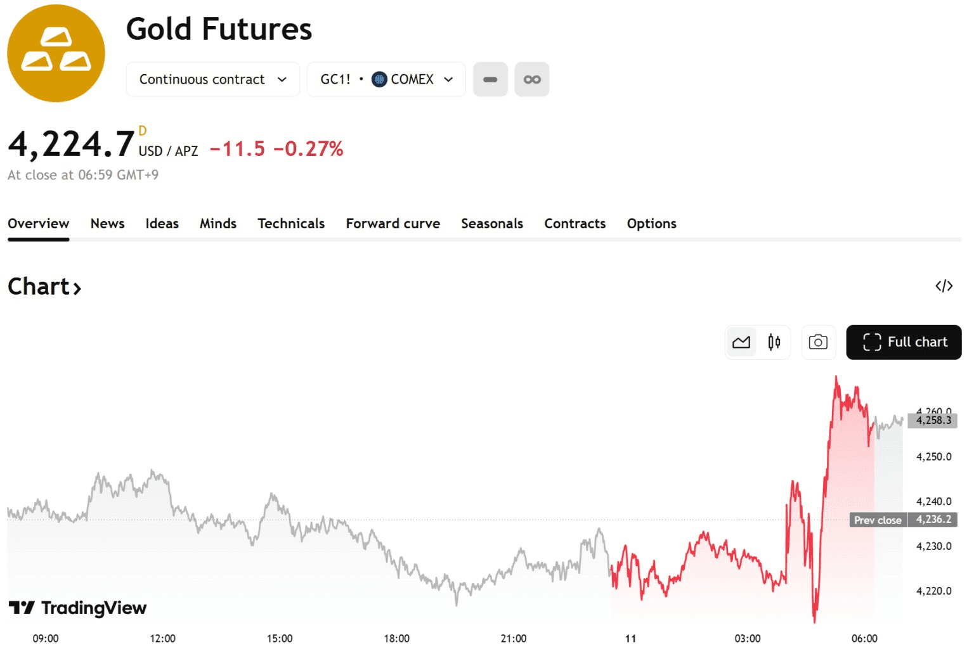Expand the Continuous contract dropdown

[212, 79]
